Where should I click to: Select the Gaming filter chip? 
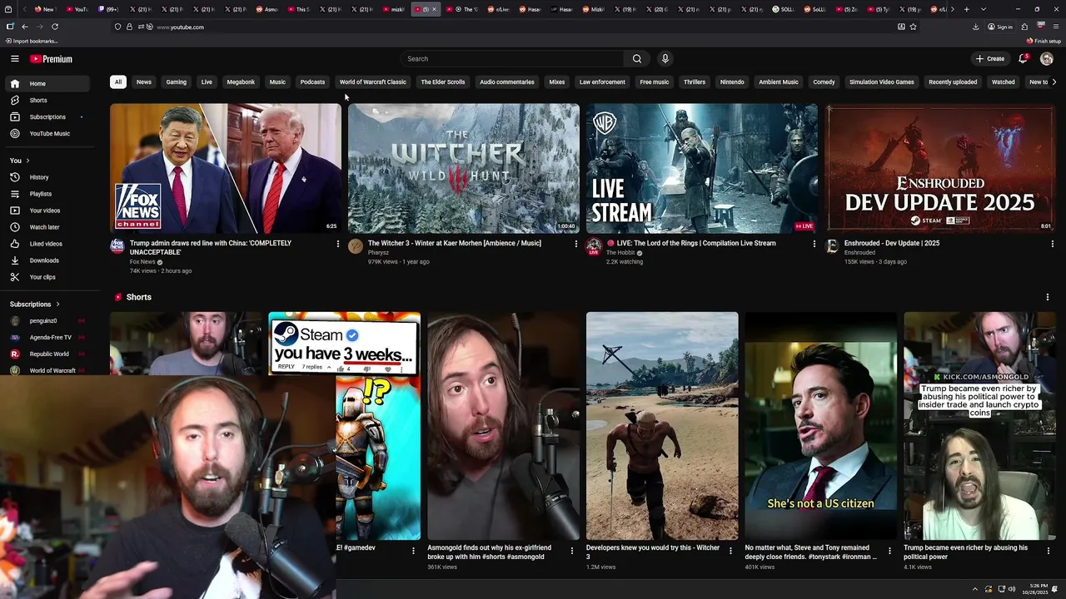tap(177, 82)
